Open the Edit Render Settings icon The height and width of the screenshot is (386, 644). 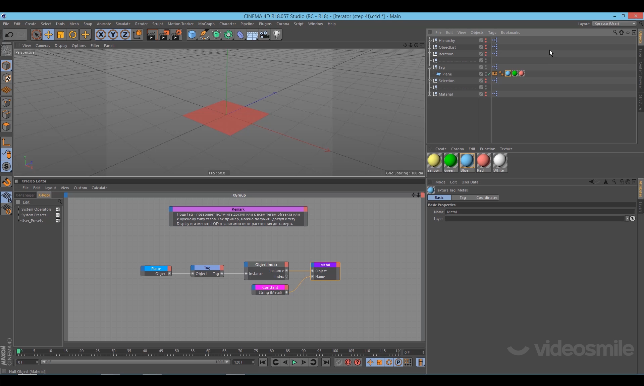177,35
